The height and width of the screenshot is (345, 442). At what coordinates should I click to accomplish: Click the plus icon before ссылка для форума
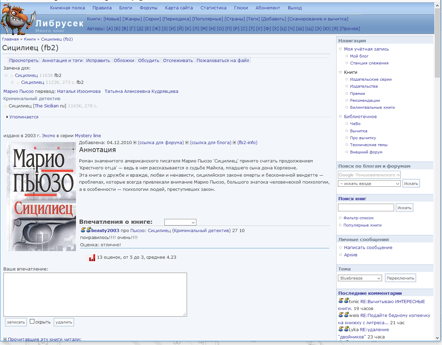135,143
